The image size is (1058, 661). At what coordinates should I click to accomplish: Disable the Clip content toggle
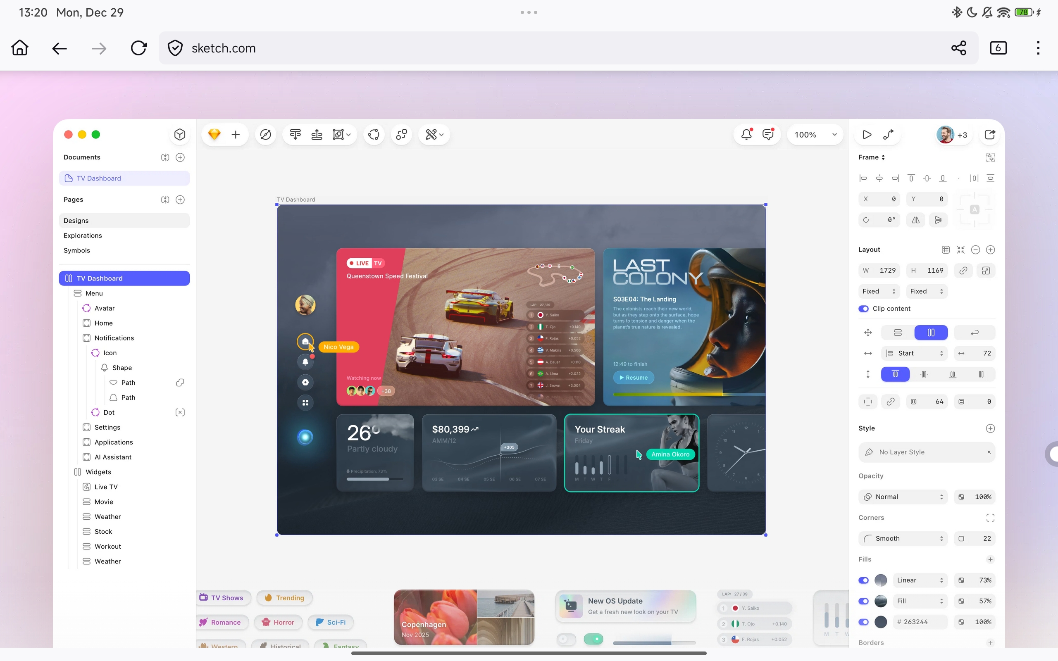[864, 309]
